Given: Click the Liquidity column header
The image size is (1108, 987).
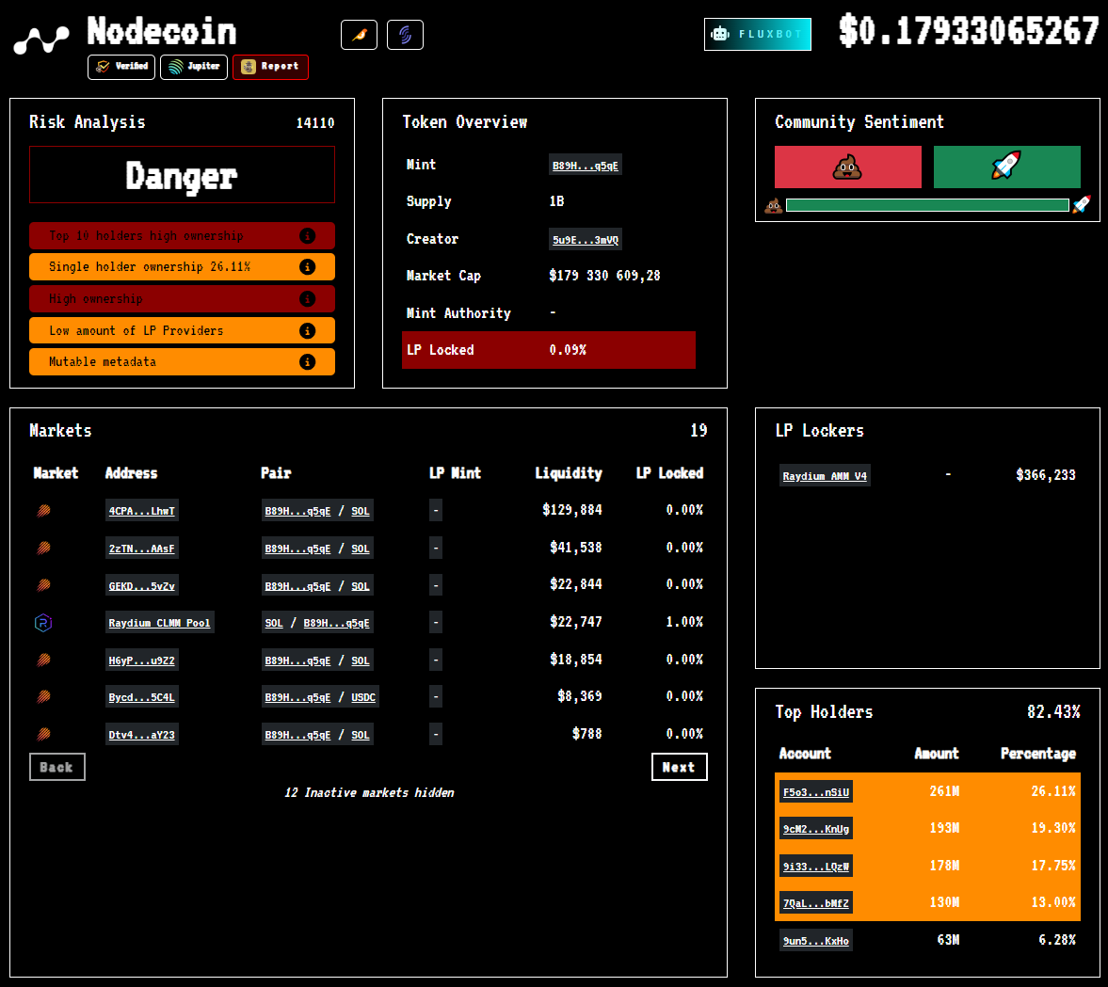Looking at the screenshot, I should point(569,473).
